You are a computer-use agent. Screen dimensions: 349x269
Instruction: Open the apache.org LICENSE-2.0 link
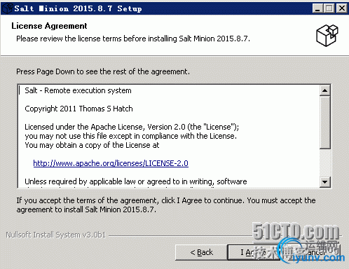pyautogui.click(x=111, y=163)
